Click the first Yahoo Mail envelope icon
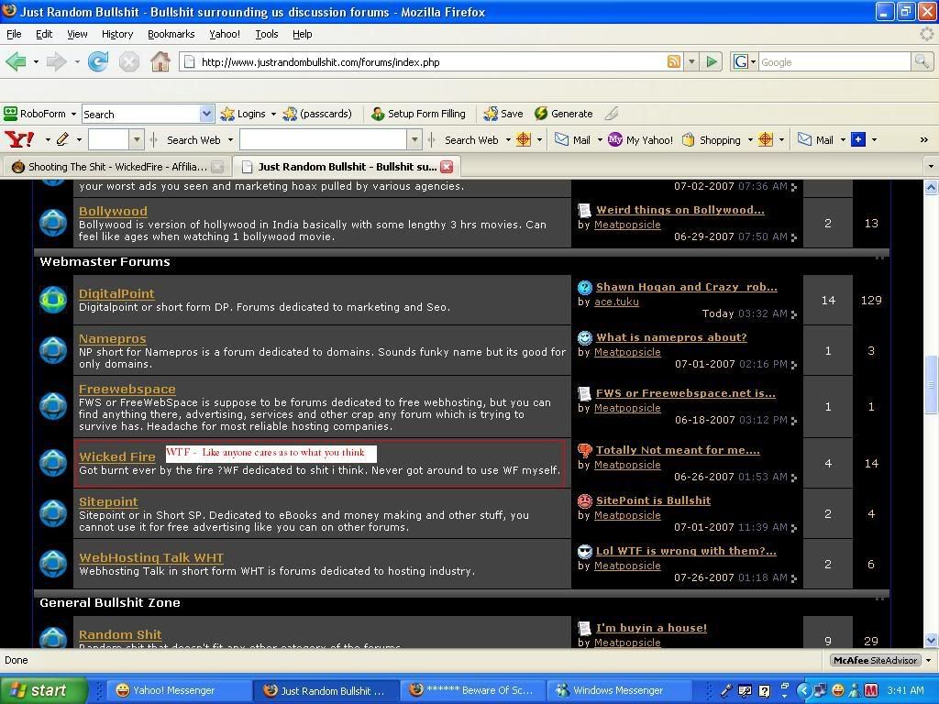The height and width of the screenshot is (704, 939). click(x=562, y=139)
